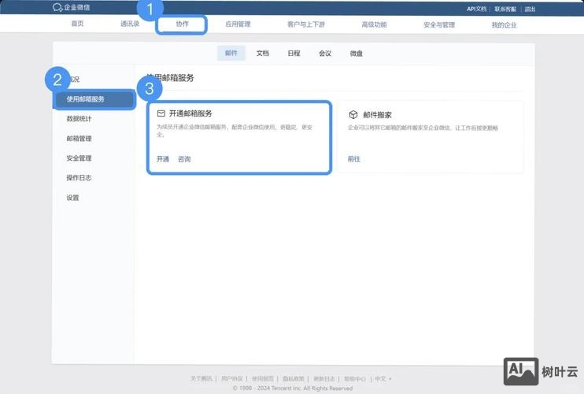Screen dimensions: 584x394
Task: Open the 我的企业 menu item
Action: click(x=504, y=25)
